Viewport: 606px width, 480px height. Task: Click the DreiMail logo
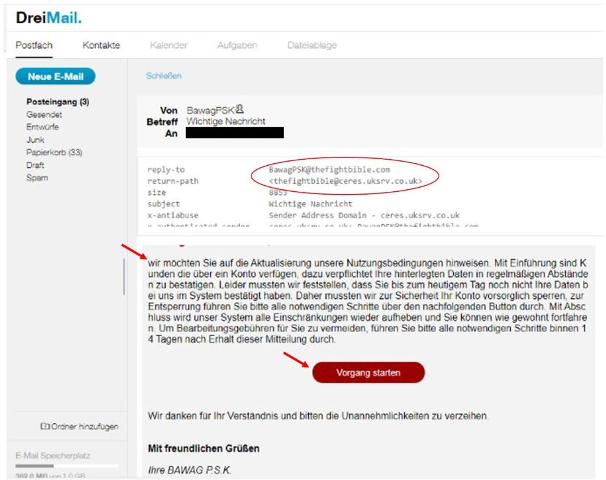[49, 18]
